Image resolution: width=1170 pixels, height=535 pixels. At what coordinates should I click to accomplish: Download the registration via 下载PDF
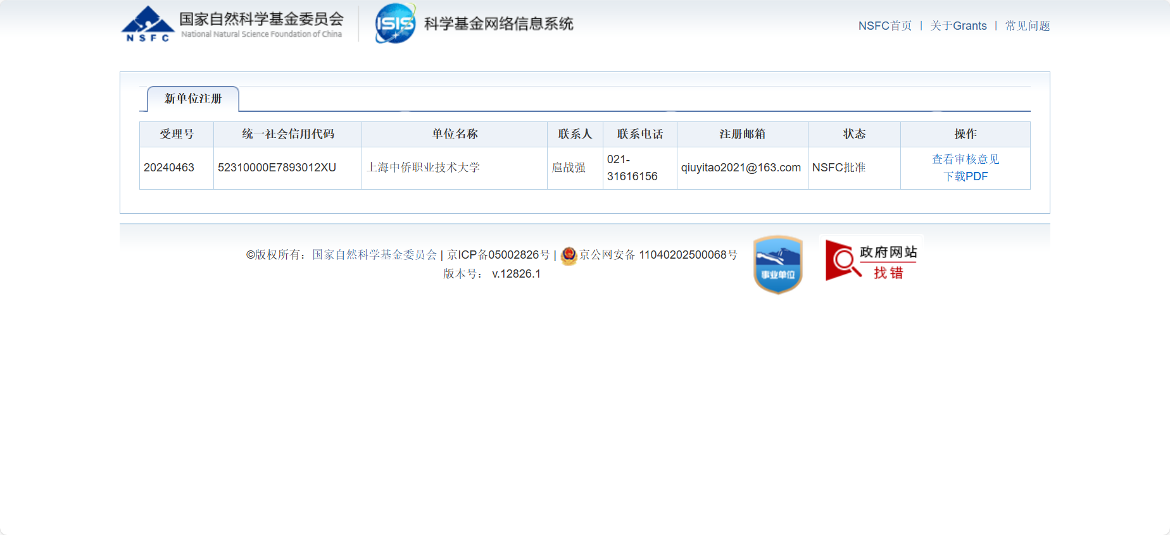coord(965,176)
